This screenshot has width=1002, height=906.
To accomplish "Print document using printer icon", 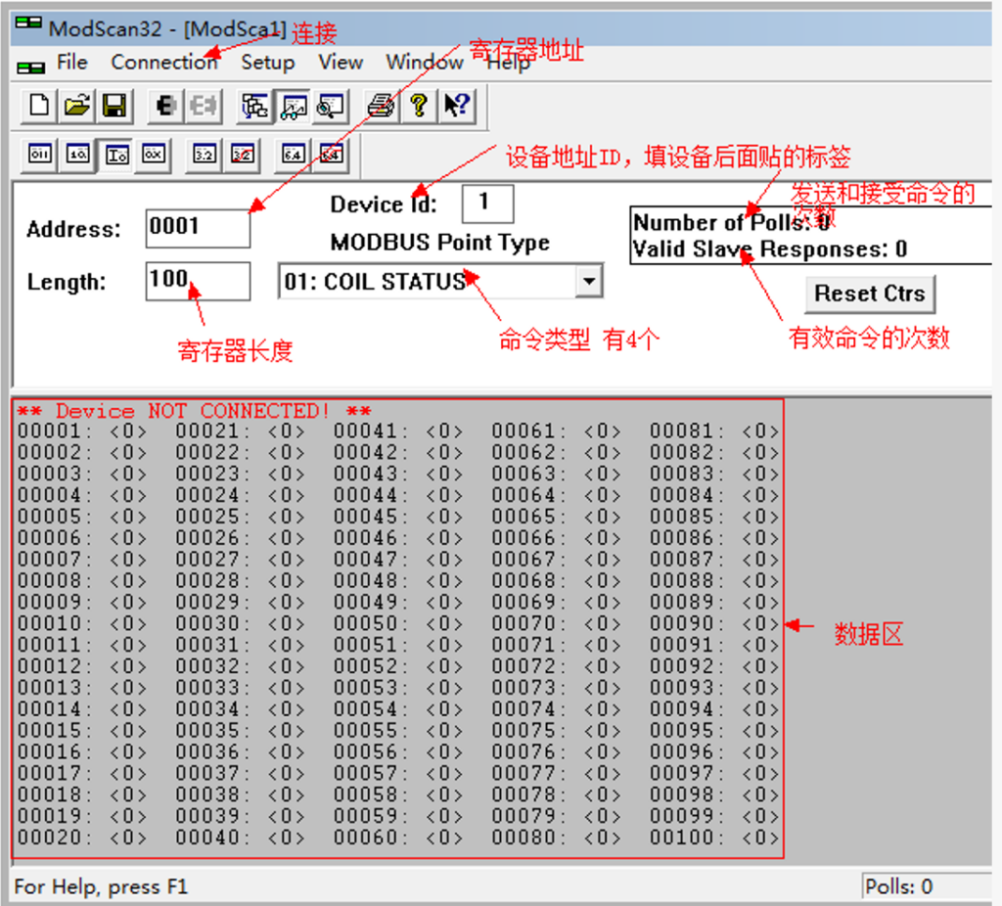I will point(382,106).
